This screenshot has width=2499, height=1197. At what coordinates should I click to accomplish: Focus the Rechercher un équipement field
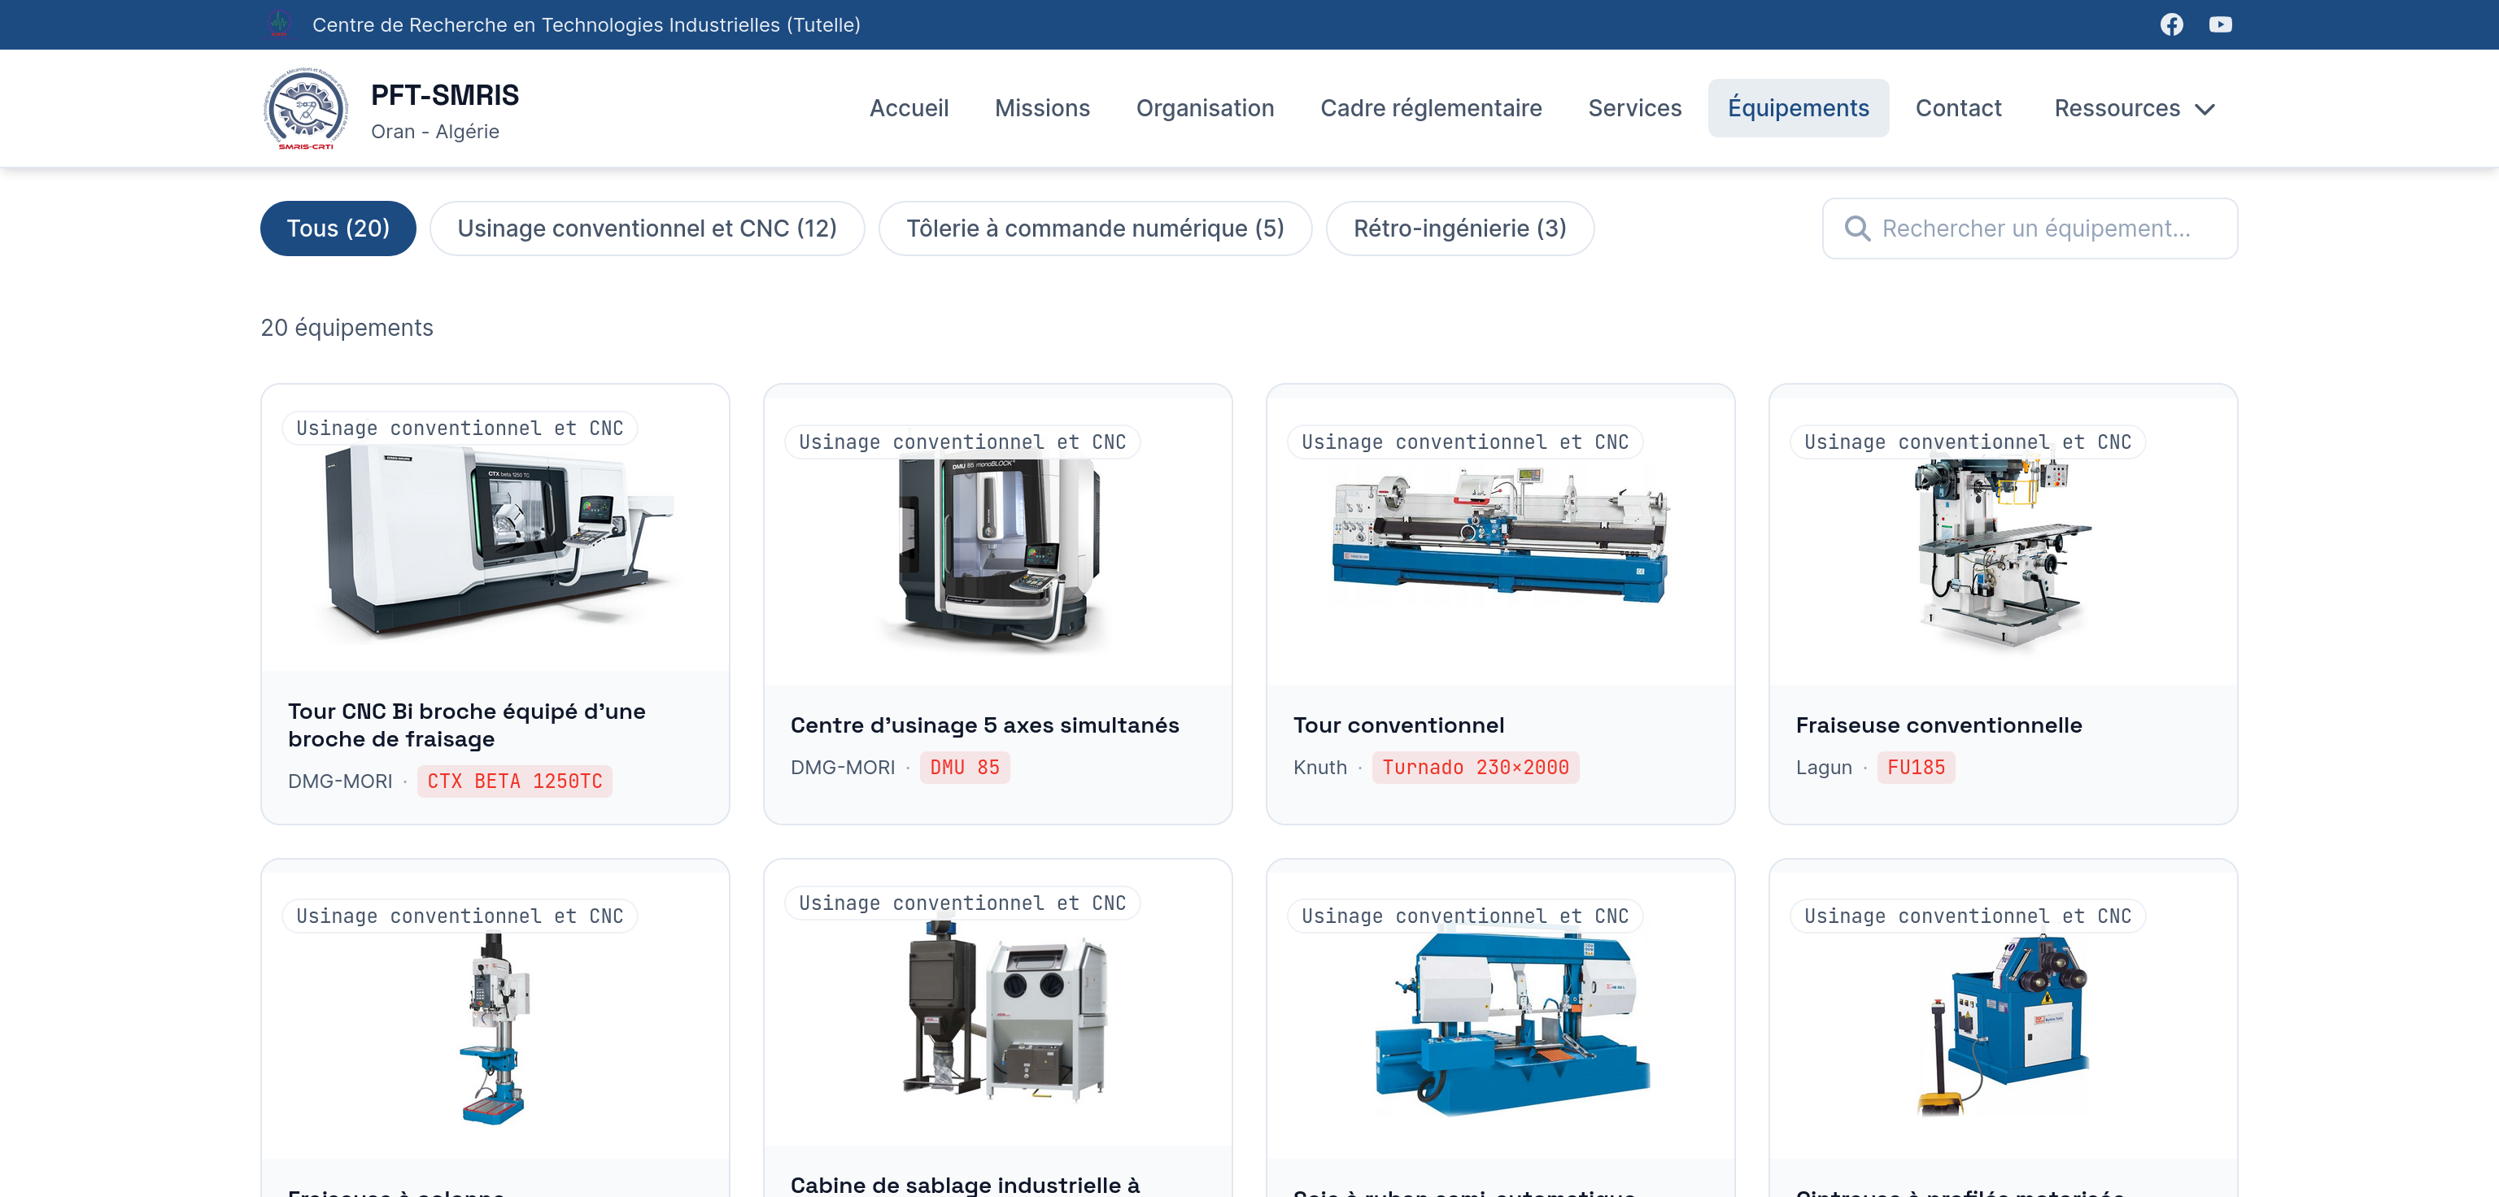point(2030,229)
